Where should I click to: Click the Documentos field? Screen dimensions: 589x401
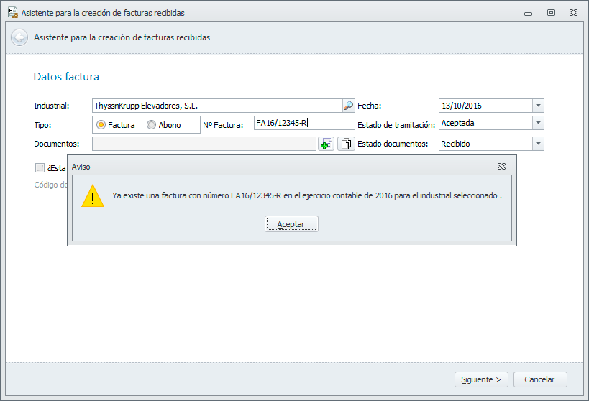pyautogui.click(x=204, y=144)
